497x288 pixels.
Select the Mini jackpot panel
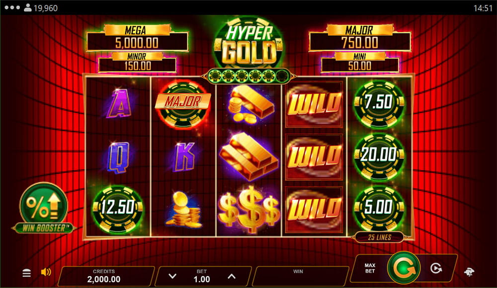(x=360, y=62)
